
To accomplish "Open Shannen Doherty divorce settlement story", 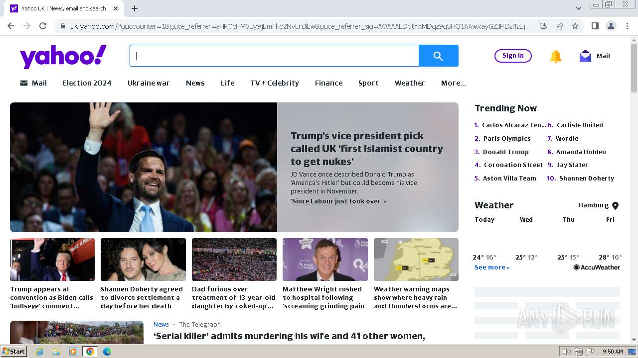I will pos(143,297).
